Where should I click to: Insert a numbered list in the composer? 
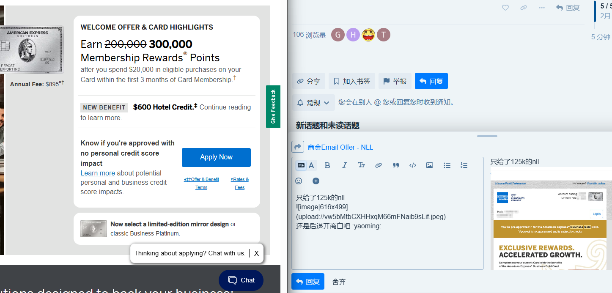464,165
